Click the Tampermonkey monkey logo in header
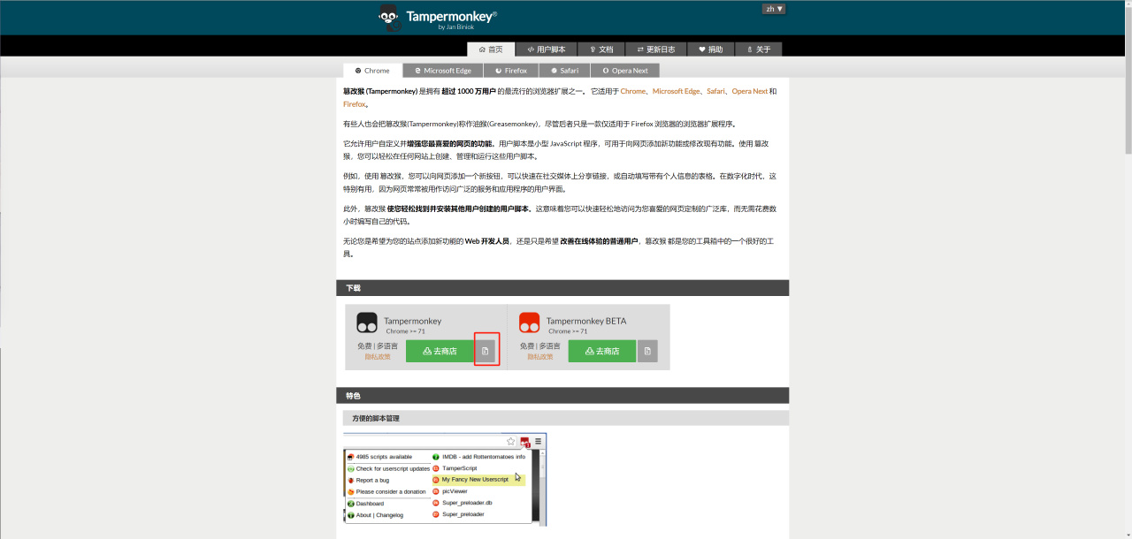The height and width of the screenshot is (539, 1132). pos(389,17)
